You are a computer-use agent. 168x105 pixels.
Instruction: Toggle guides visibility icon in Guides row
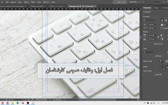[162, 67]
